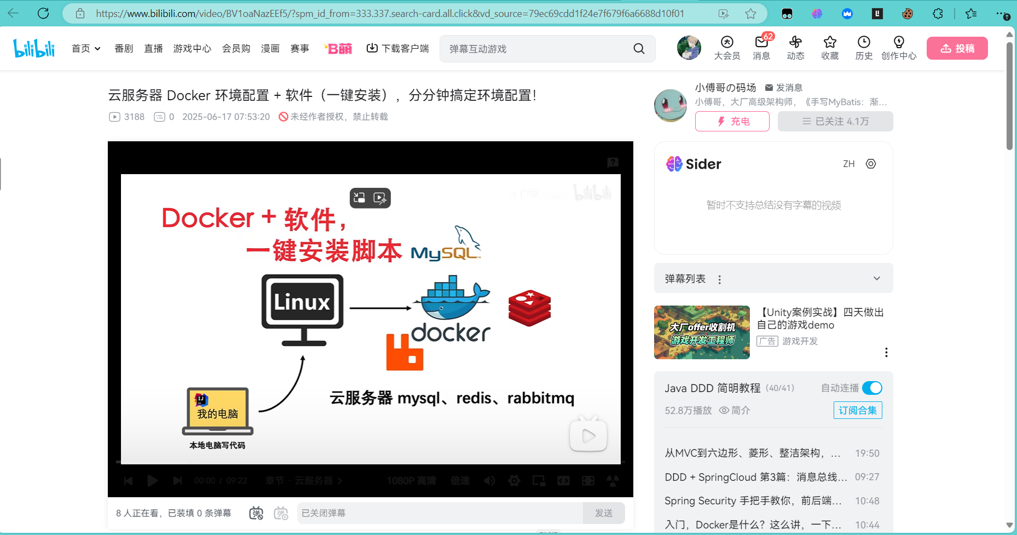
Task: Click the video progress bar
Action: pyautogui.click(x=371, y=462)
